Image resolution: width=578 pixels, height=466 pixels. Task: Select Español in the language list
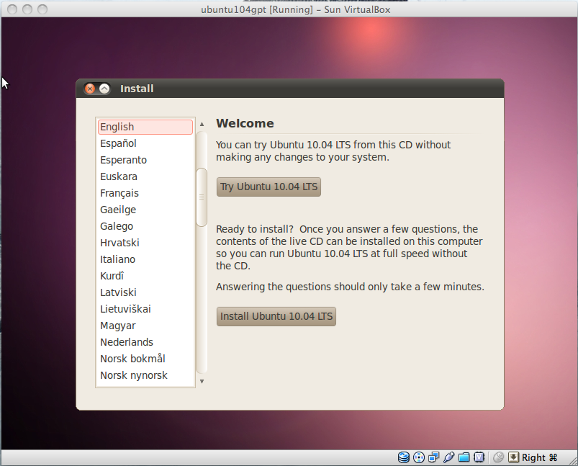pyautogui.click(x=145, y=143)
